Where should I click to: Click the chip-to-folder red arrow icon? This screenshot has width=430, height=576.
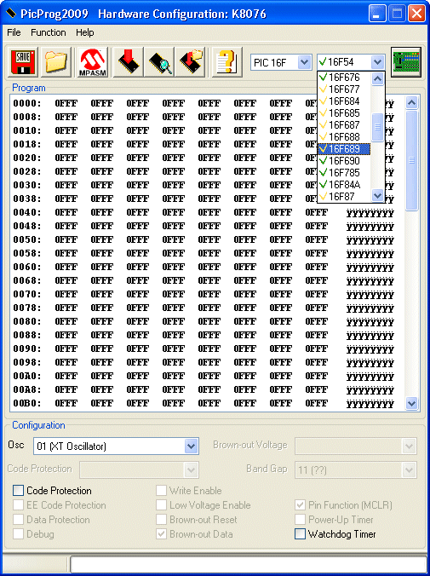[190, 62]
